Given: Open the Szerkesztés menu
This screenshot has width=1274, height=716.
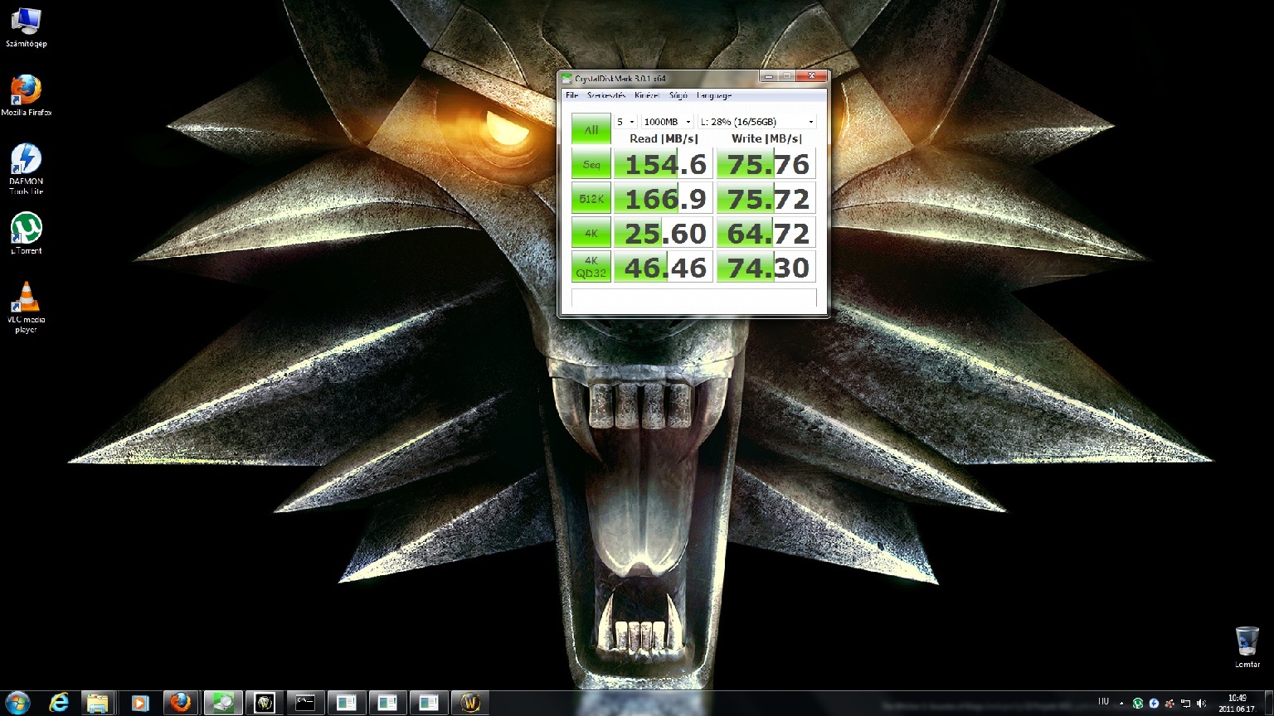Looking at the screenshot, I should 606,96.
